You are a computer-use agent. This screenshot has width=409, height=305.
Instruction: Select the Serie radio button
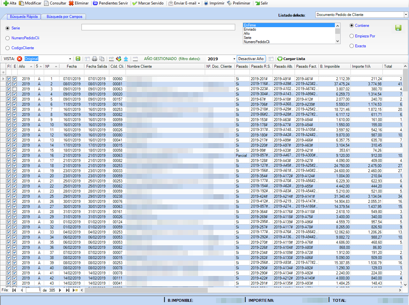tap(8, 28)
